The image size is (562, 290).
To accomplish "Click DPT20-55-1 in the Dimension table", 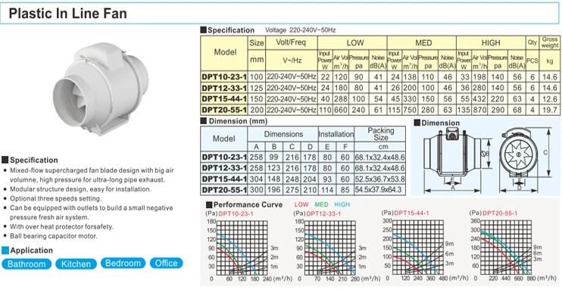I will [x=224, y=189].
